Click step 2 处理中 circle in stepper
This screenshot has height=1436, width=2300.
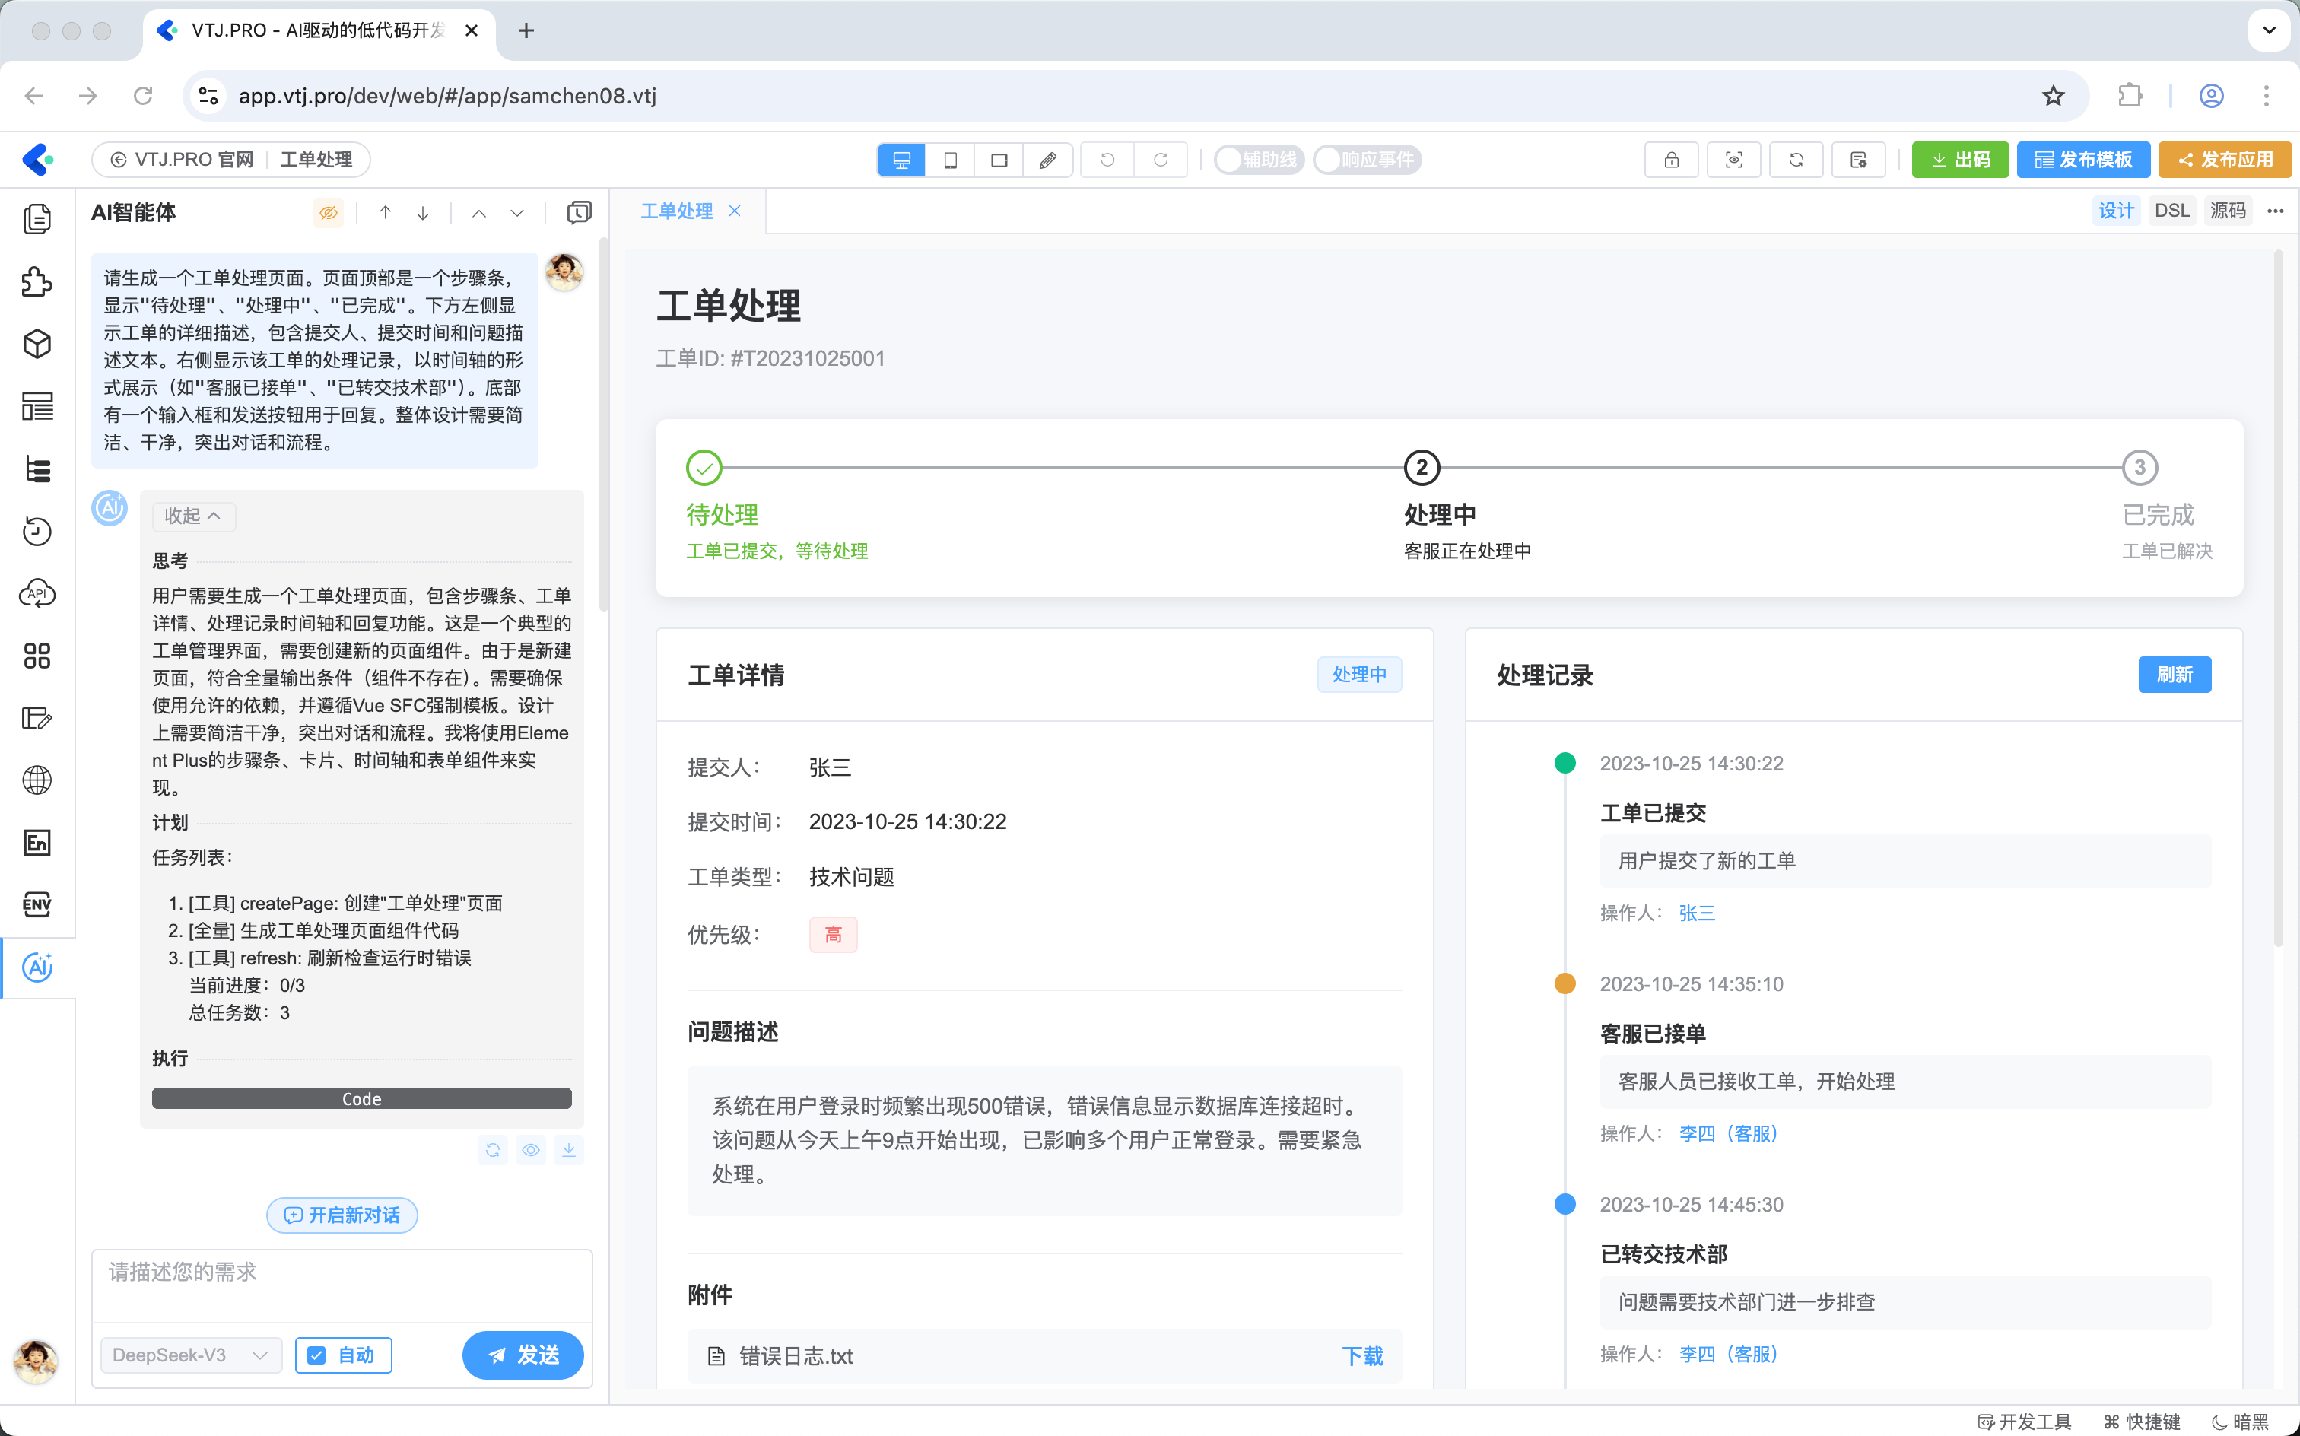click(x=1422, y=467)
